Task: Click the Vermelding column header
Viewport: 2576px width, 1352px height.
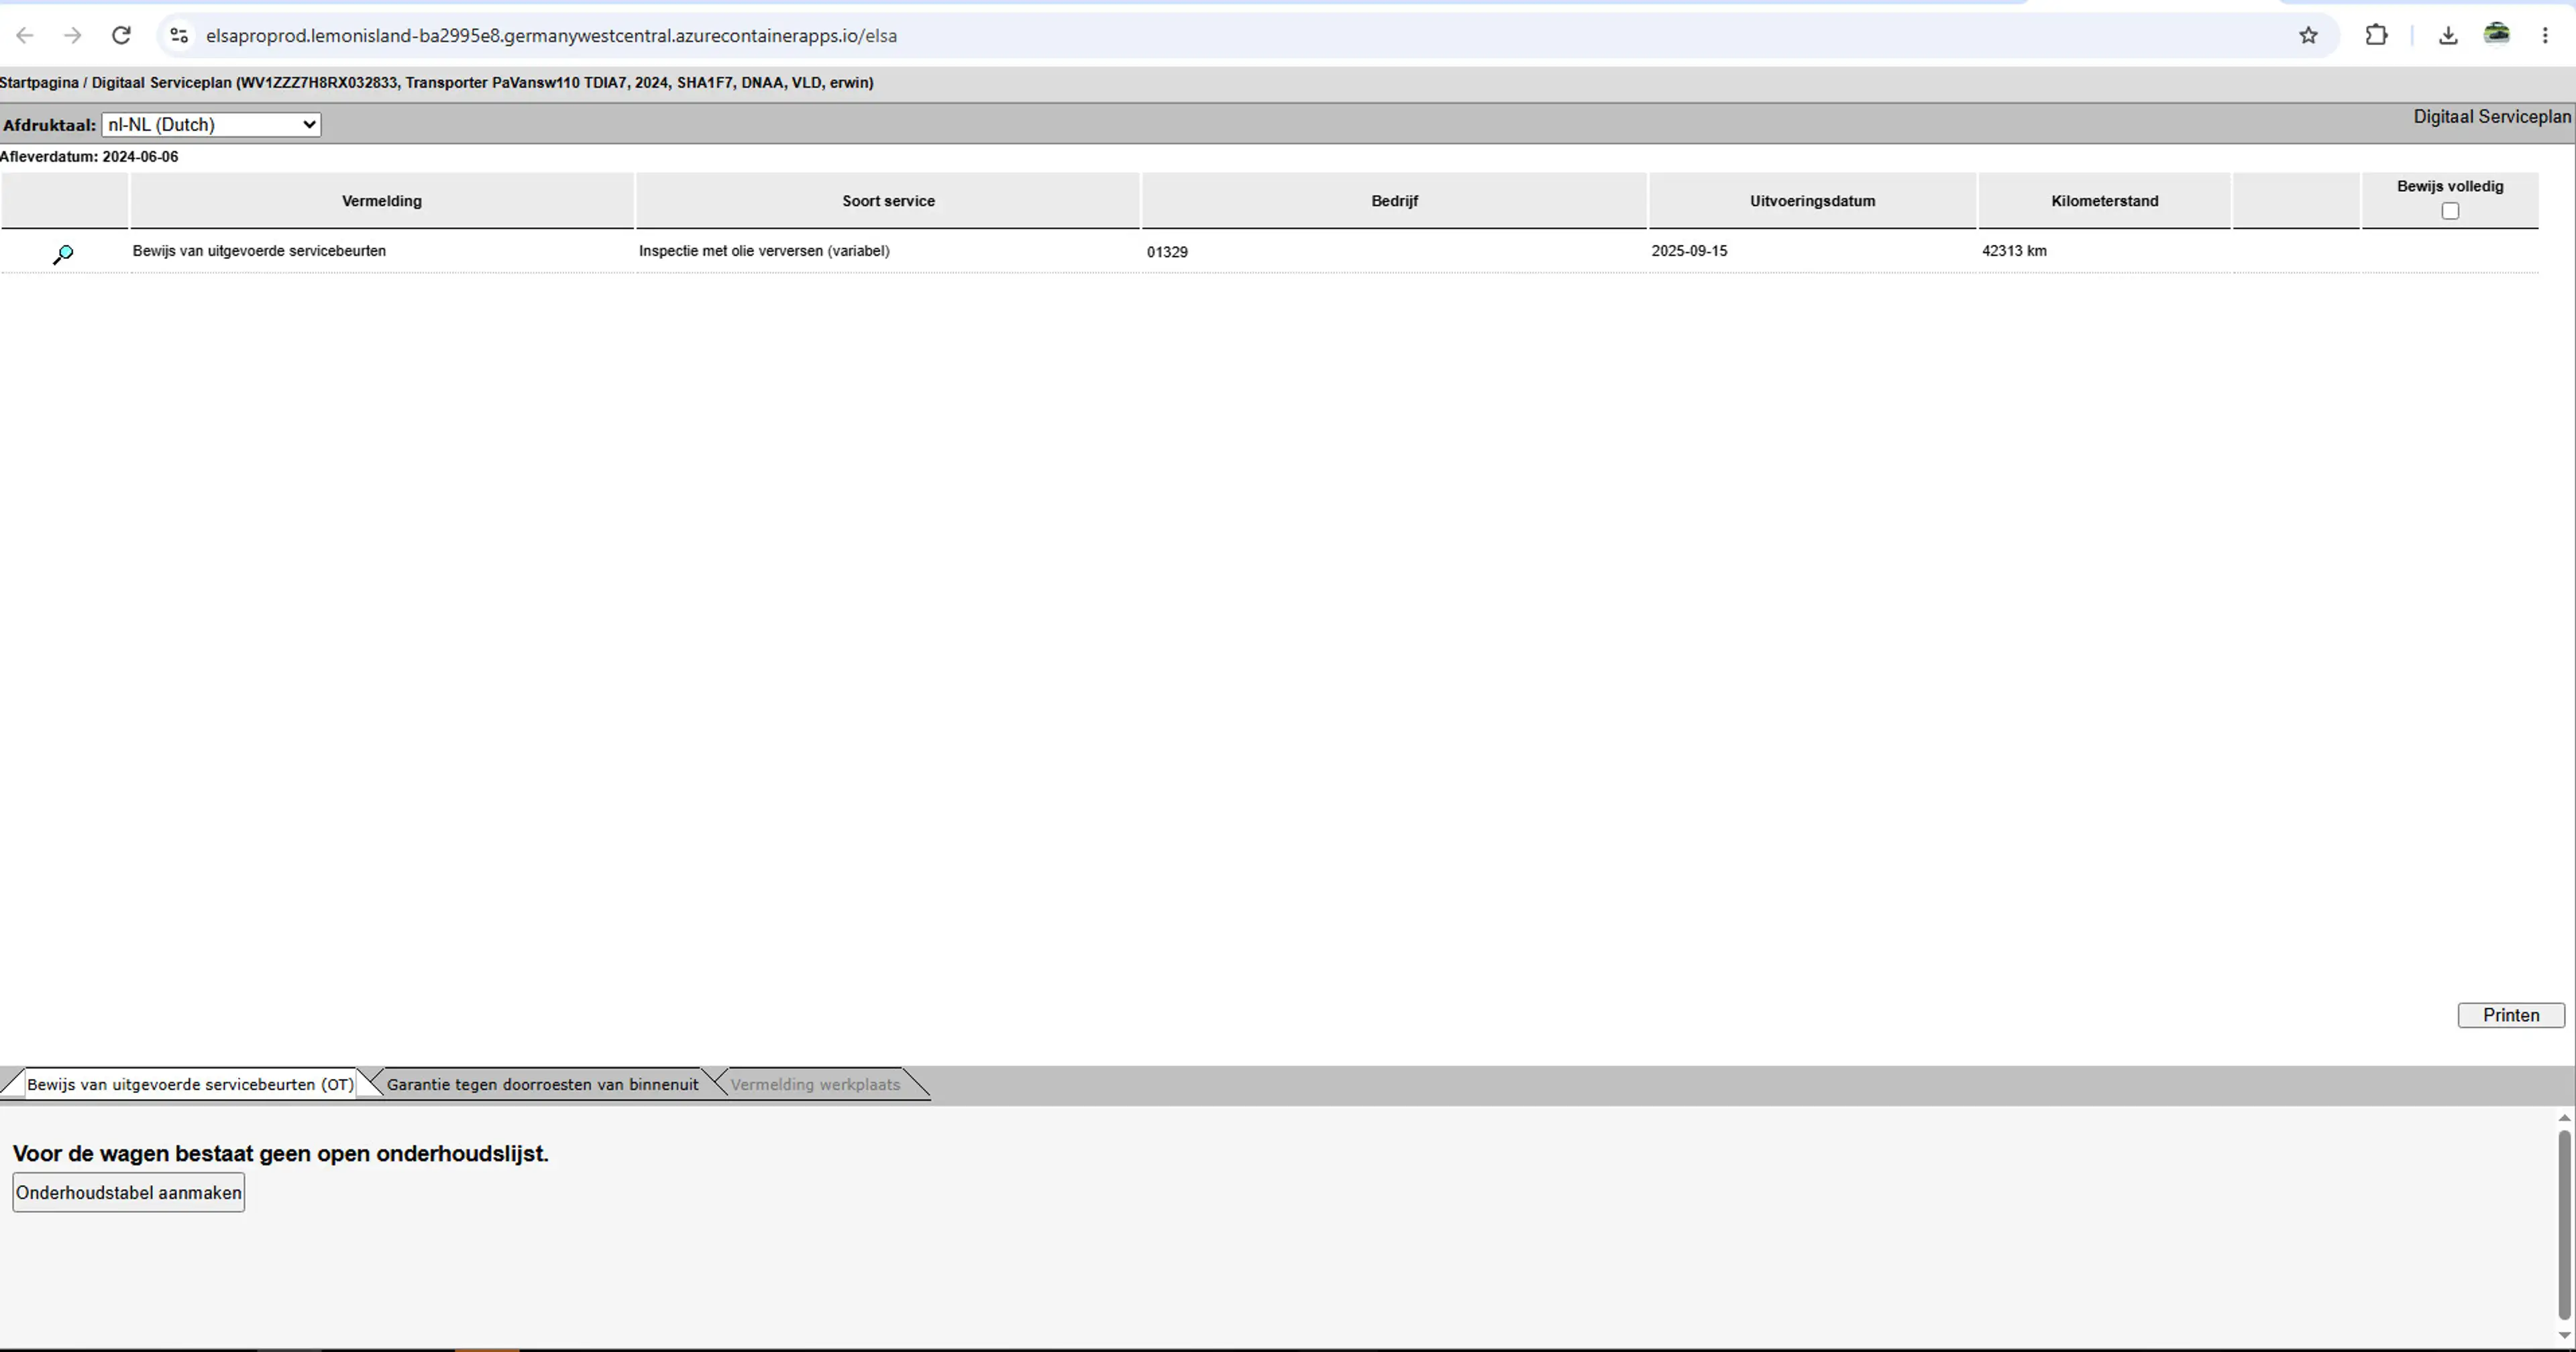Action: click(x=382, y=201)
